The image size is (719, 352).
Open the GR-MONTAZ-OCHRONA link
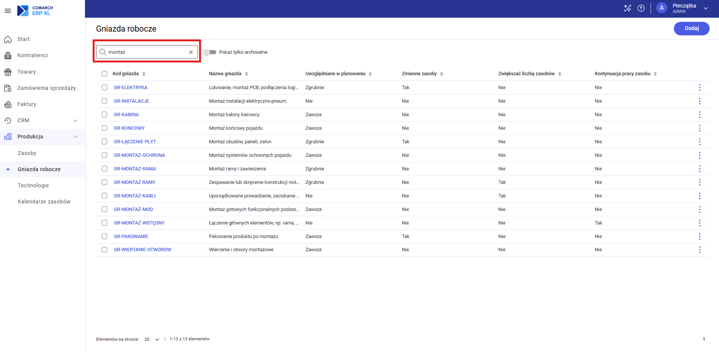[139, 155]
